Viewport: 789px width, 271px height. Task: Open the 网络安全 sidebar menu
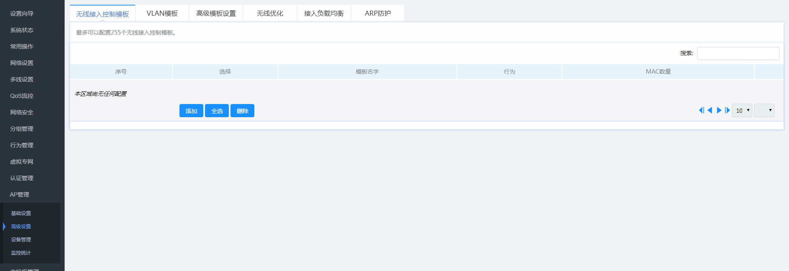[22, 112]
